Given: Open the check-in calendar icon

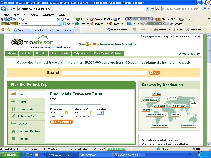Looking at the screenshot, I should coord(67,112).
